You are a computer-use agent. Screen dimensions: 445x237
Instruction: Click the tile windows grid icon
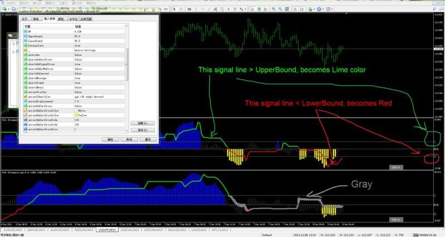click(287, 9)
